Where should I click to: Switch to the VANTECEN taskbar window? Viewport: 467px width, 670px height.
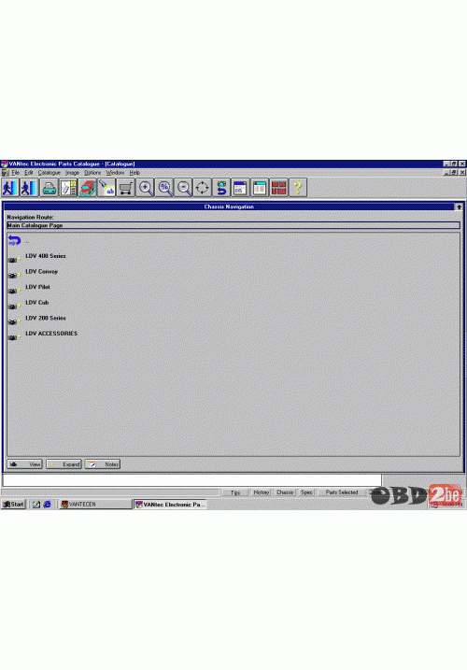pyautogui.click(x=95, y=505)
